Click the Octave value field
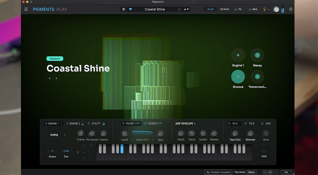 click(52, 151)
